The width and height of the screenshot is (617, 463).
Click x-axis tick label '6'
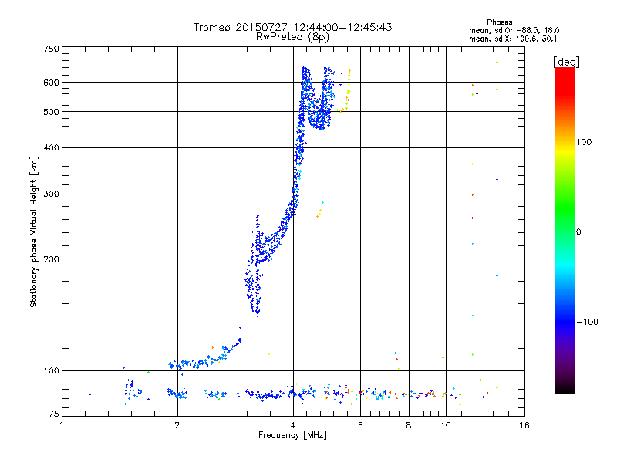click(360, 425)
